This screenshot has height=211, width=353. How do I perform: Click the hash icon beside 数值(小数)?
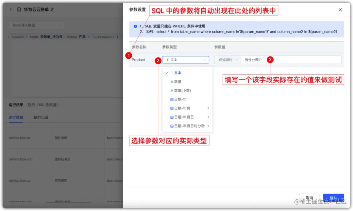click(172, 91)
